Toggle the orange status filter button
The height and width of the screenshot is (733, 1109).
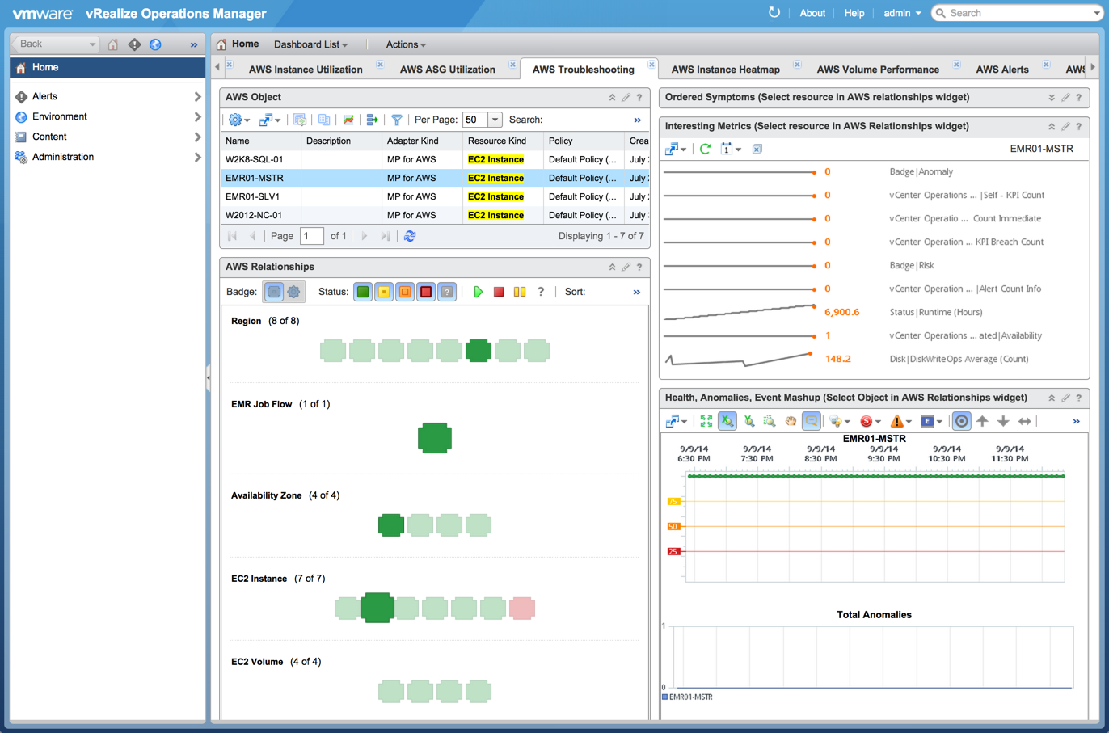click(405, 292)
